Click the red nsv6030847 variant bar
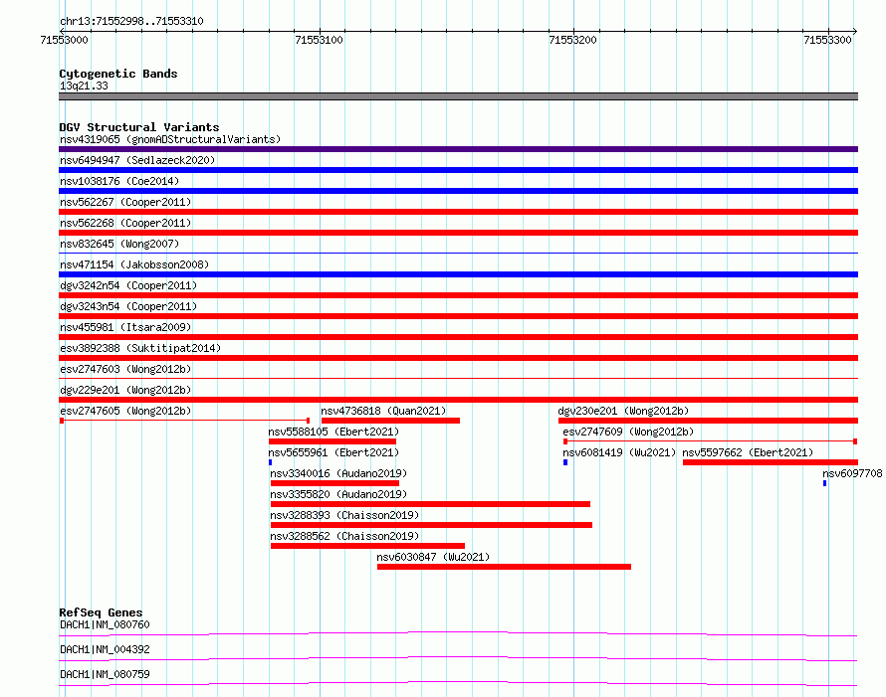Image resolution: width=886 pixels, height=697 pixels. (x=504, y=567)
